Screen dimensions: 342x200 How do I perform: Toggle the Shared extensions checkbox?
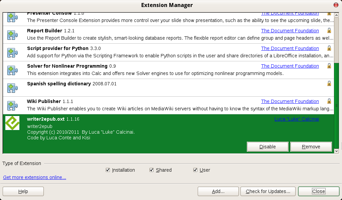[152, 170]
